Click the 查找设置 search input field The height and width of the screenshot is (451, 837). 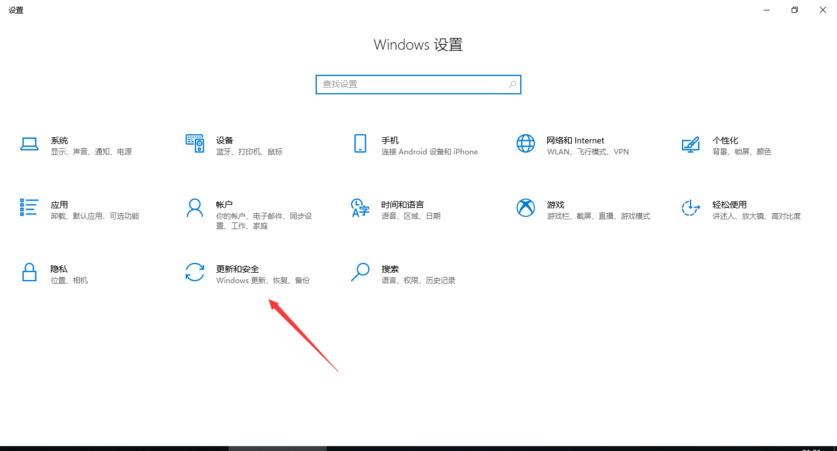click(418, 85)
